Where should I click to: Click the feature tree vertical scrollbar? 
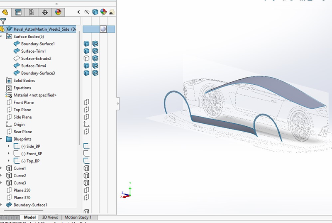pyautogui.click(x=79, y=88)
